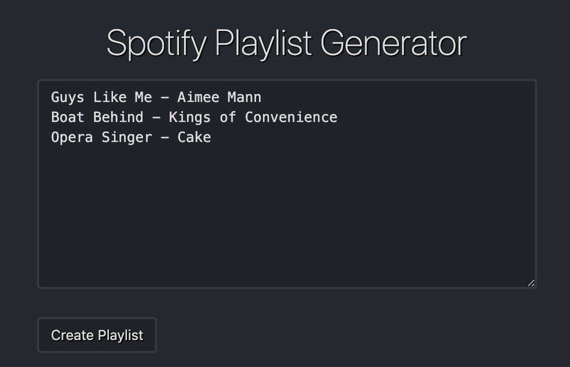Place cursor on the word "Kings"

tap(190, 117)
